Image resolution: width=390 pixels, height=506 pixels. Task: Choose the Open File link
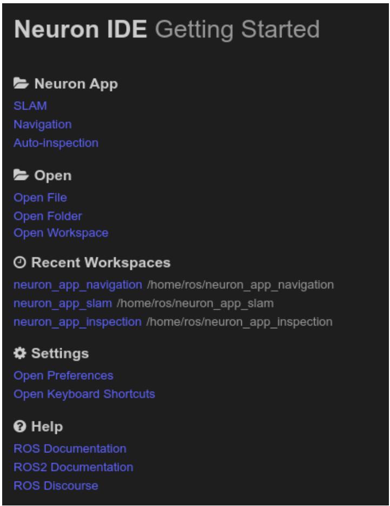pyautogui.click(x=40, y=198)
